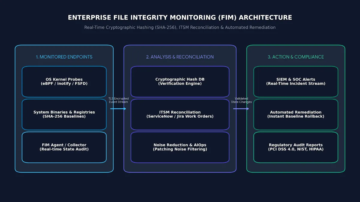This screenshot has height=202, width=360.
Task: Click the '(Instant Baseline Rollback)' text
Action: pyautogui.click(x=296, y=116)
